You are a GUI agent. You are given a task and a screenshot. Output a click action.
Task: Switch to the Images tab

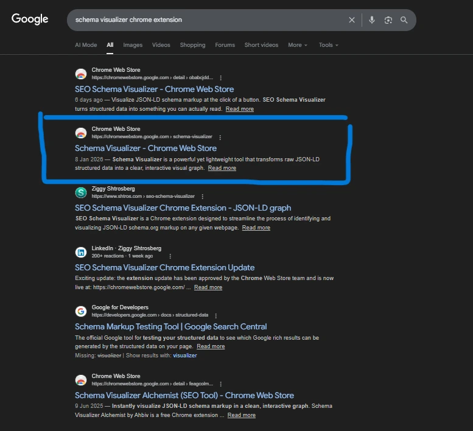[x=133, y=45]
